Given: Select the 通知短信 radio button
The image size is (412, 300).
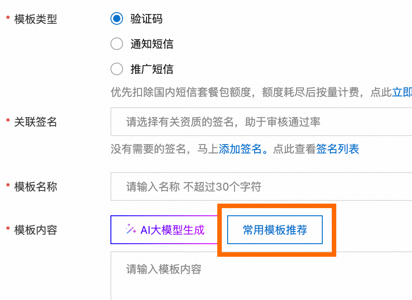Looking at the screenshot, I should [x=117, y=44].
